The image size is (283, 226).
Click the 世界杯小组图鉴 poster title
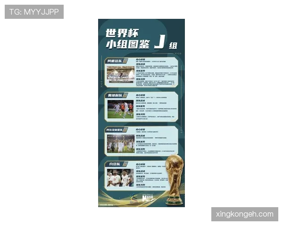point(128,39)
